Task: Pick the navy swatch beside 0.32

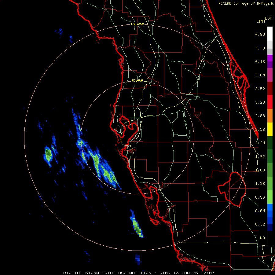Action: click(270, 228)
